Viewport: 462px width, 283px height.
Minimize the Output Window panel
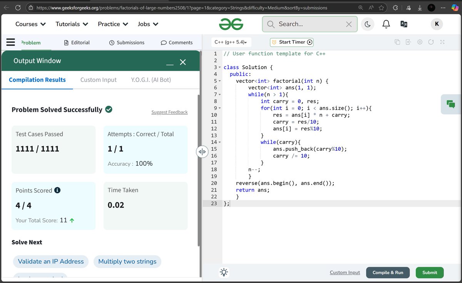click(170, 65)
